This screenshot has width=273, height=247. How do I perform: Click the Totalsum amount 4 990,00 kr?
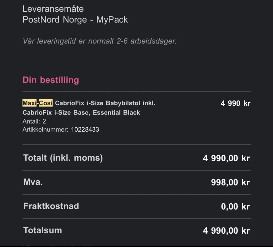226,231
